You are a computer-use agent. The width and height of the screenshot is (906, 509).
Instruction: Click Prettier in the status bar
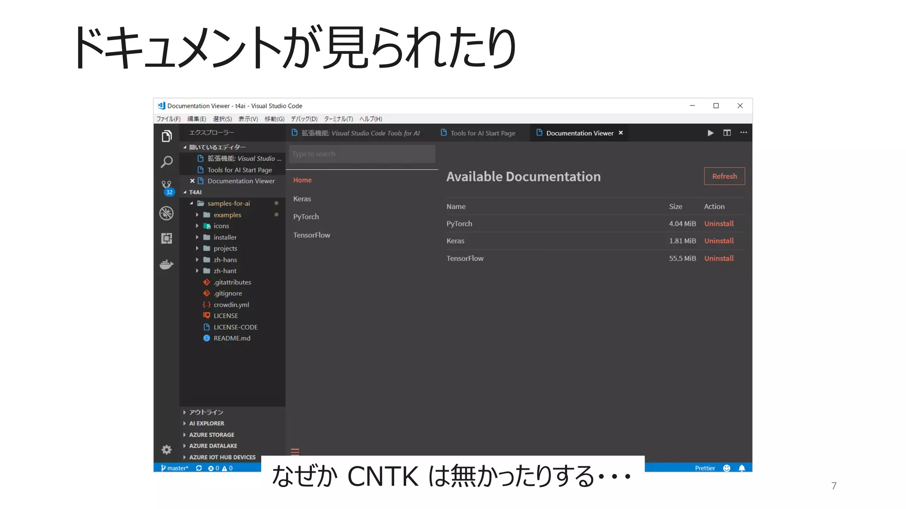click(705, 468)
